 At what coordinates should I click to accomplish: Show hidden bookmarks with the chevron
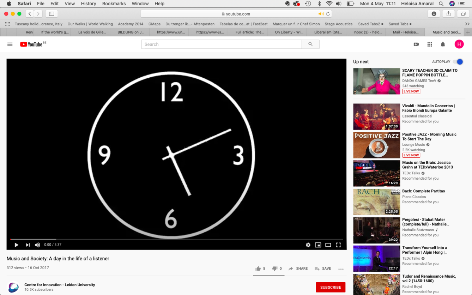467,24
